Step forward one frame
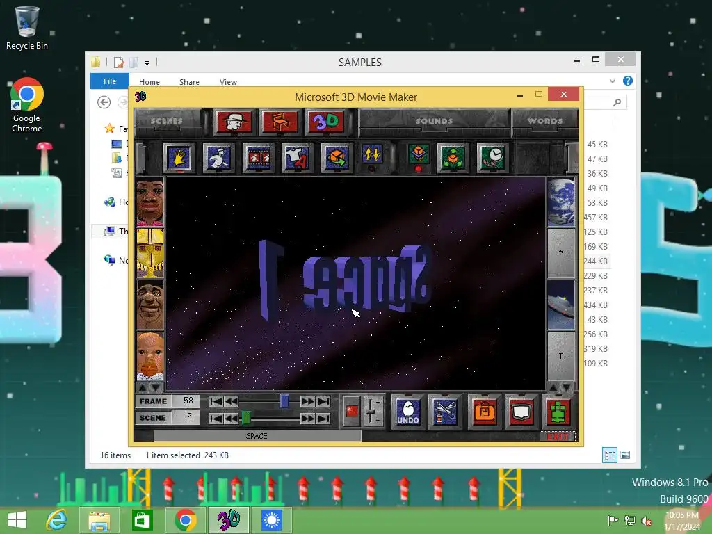 tap(307, 401)
